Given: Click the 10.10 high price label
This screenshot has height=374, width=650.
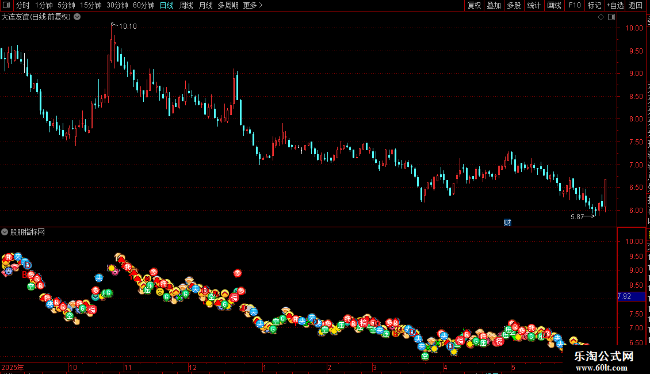Looking at the screenshot, I should (128, 26).
